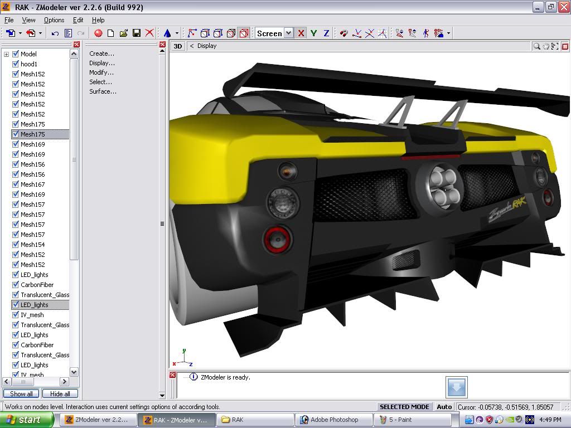Open the Screen axis-space dropdown

click(x=288, y=33)
